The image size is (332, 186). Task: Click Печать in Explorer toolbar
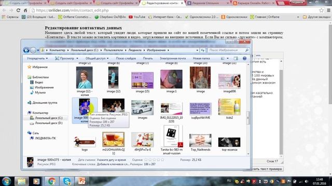[x=148, y=58]
